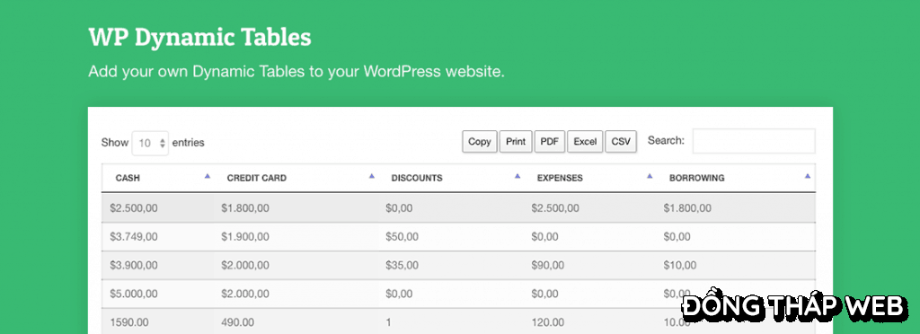Sort by the CASH column arrow
Viewport: 920px width, 334px height.
coord(208,176)
